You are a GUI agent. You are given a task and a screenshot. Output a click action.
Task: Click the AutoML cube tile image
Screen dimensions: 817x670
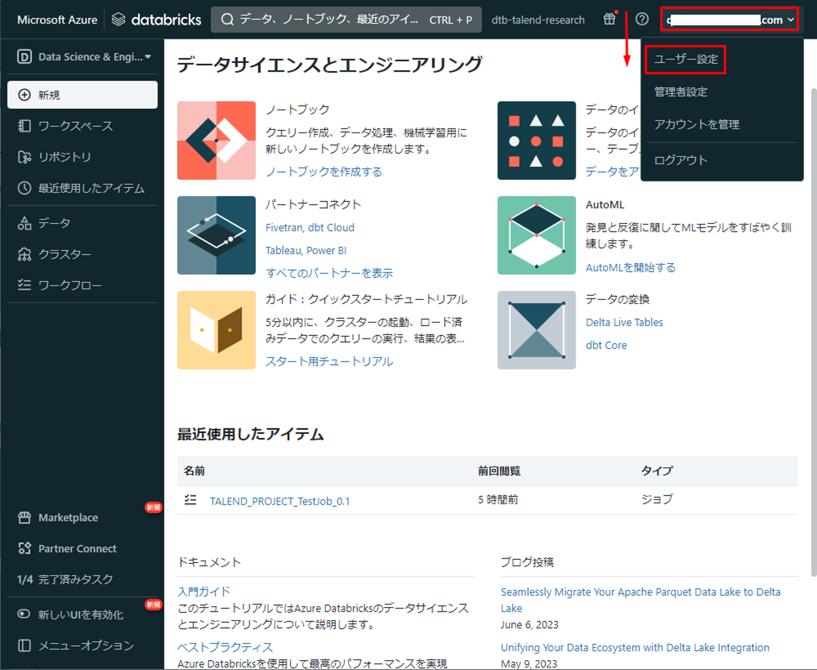[536, 235]
